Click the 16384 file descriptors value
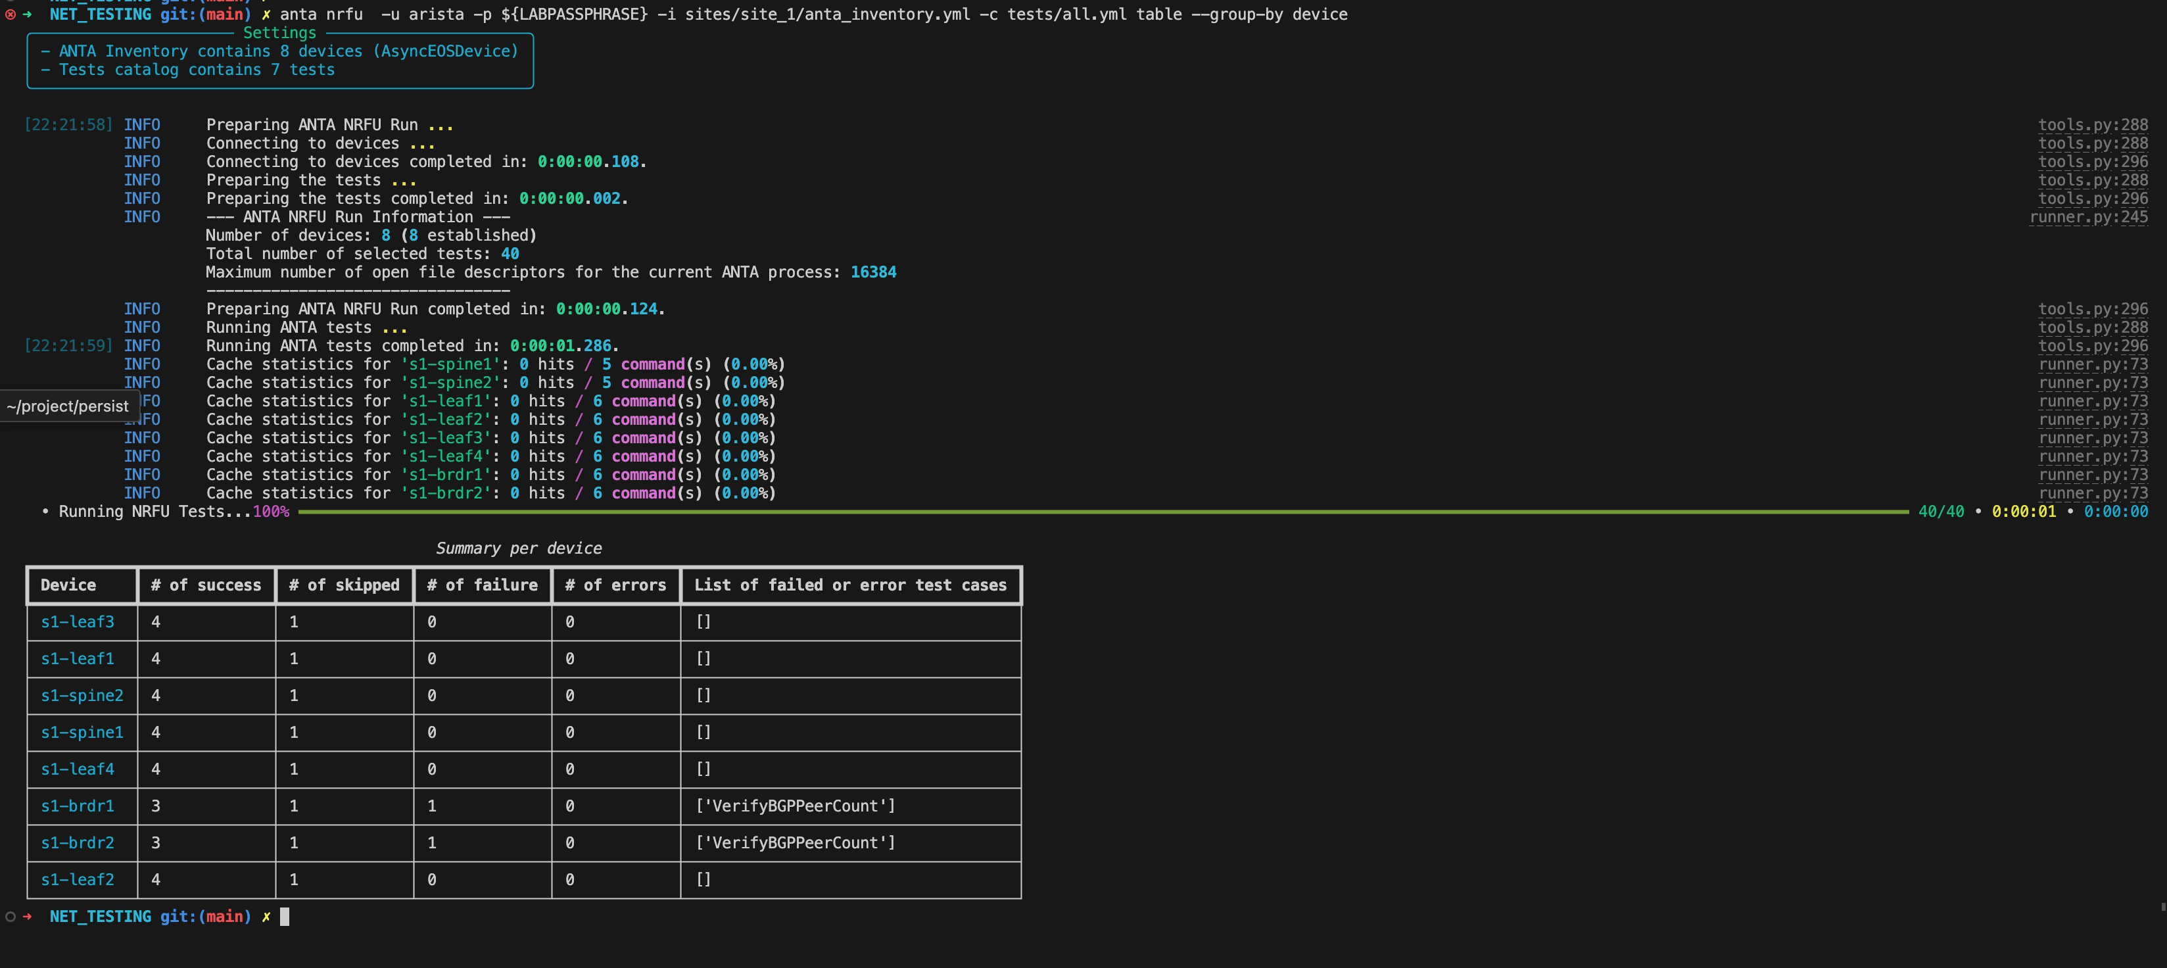 (872, 272)
